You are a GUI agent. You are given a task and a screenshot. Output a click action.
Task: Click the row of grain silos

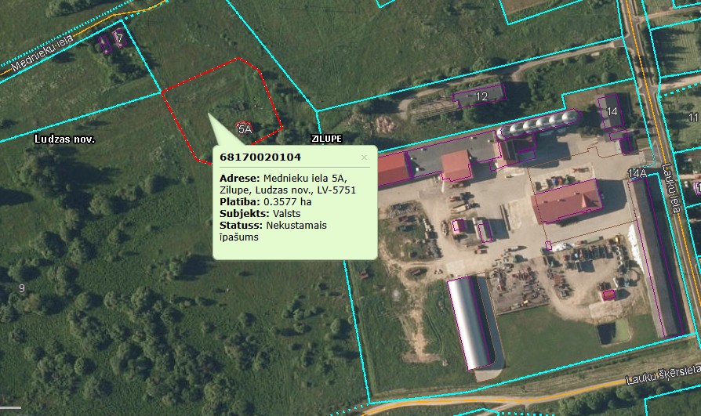[x=538, y=124]
